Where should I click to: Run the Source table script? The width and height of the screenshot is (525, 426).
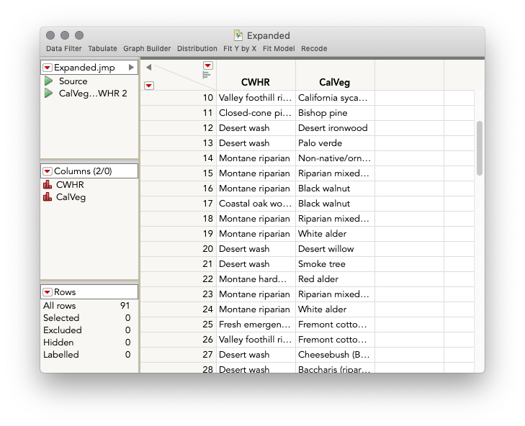[x=48, y=81]
